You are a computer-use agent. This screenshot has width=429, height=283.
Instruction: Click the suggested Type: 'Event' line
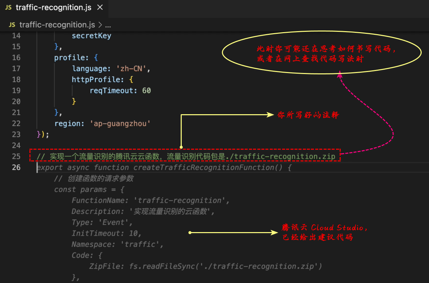pyautogui.click(x=102, y=223)
